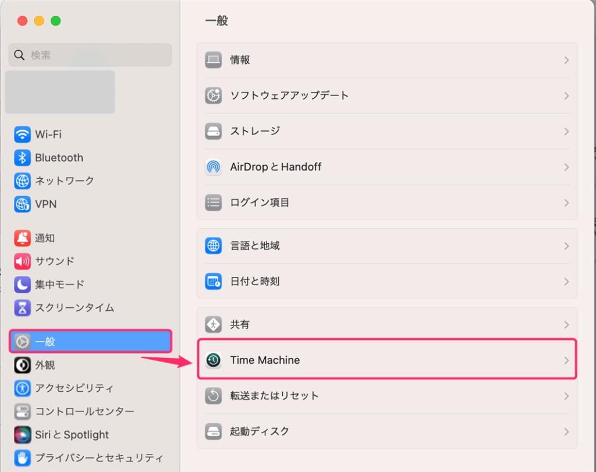Expand the 起動ディスク row chevron
This screenshot has height=472, width=596.
pyautogui.click(x=565, y=431)
